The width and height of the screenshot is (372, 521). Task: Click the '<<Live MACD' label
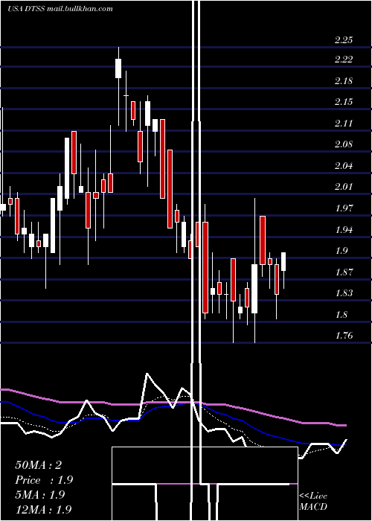click(313, 502)
